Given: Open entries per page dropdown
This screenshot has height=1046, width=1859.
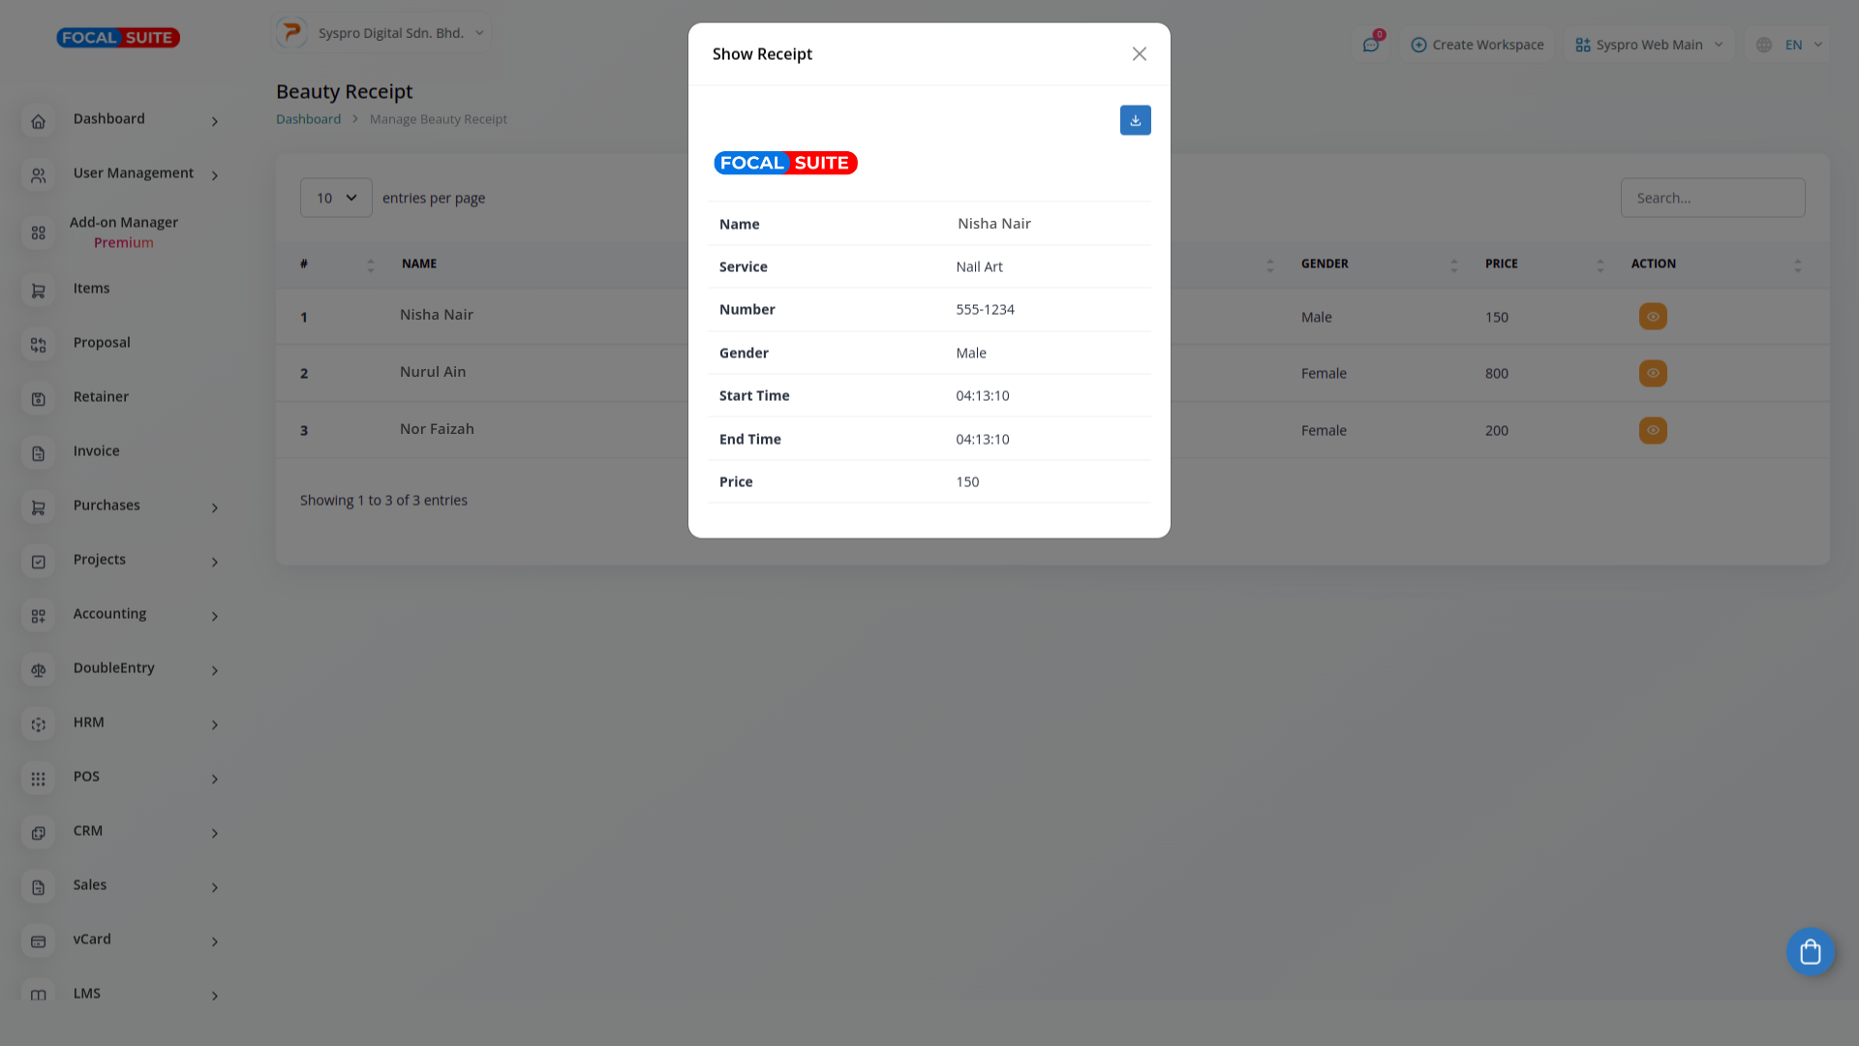Looking at the screenshot, I should (336, 198).
